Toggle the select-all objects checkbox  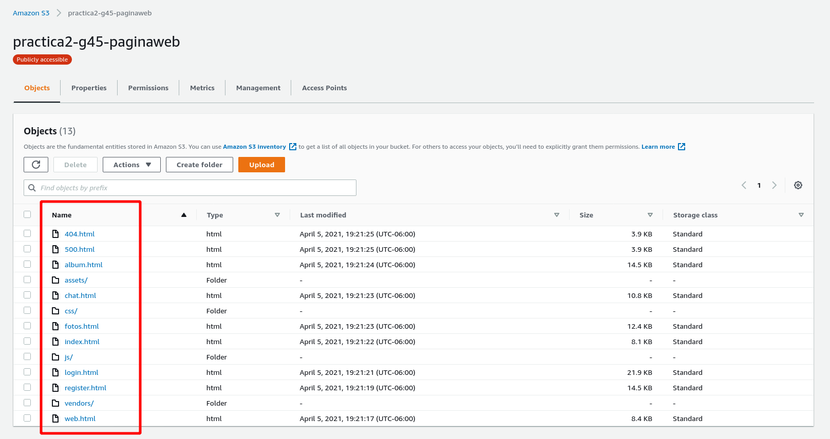(x=27, y=214)
